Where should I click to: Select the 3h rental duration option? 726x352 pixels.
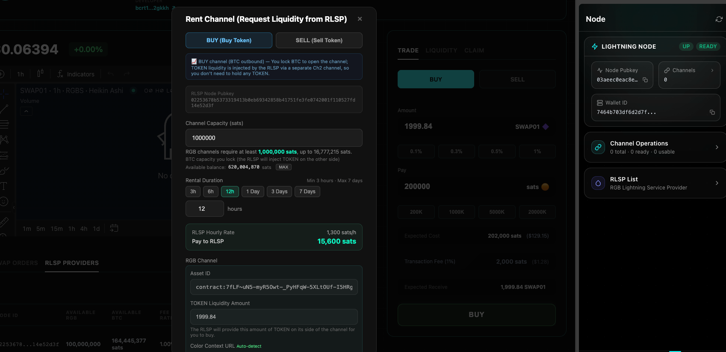pos(193,192)
